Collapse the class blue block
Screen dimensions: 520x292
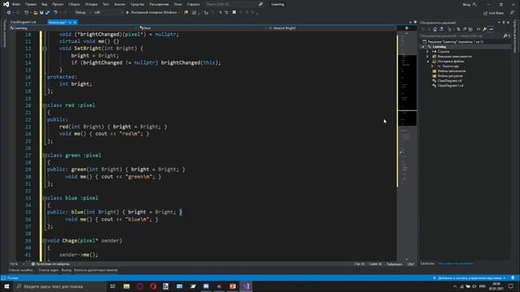point(45,198)
